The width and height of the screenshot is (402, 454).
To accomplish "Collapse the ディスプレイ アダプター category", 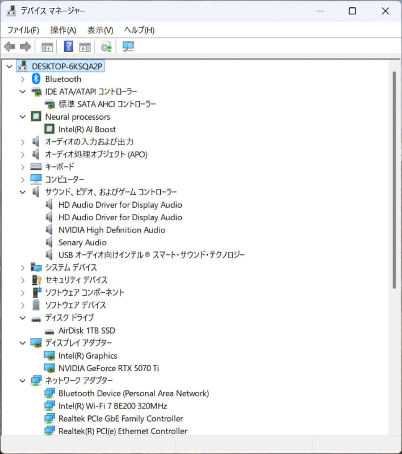I will click(x=23, y=343).
